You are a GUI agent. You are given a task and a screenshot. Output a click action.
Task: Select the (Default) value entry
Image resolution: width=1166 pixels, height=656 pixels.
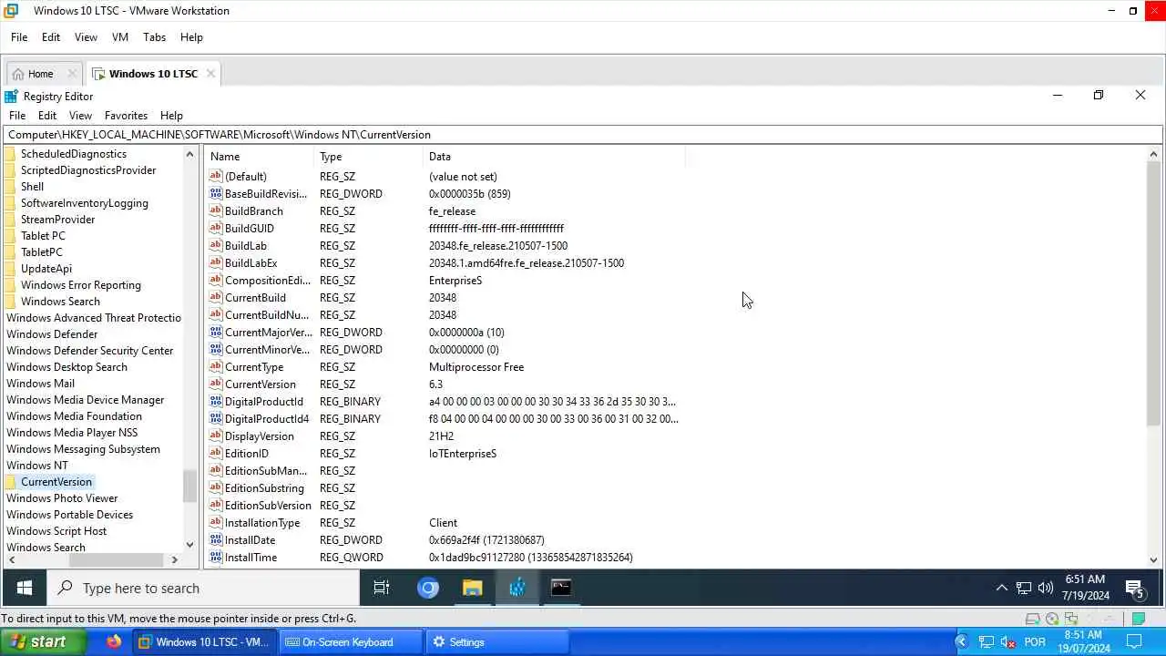coord(246,176)
